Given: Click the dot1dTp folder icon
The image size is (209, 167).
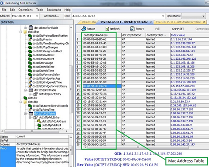Looking at the screenshot, I should point(25,102).
